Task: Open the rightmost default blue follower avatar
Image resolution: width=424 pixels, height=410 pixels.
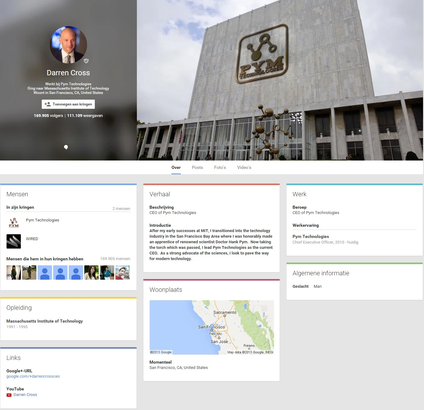Action: (76, 273)
